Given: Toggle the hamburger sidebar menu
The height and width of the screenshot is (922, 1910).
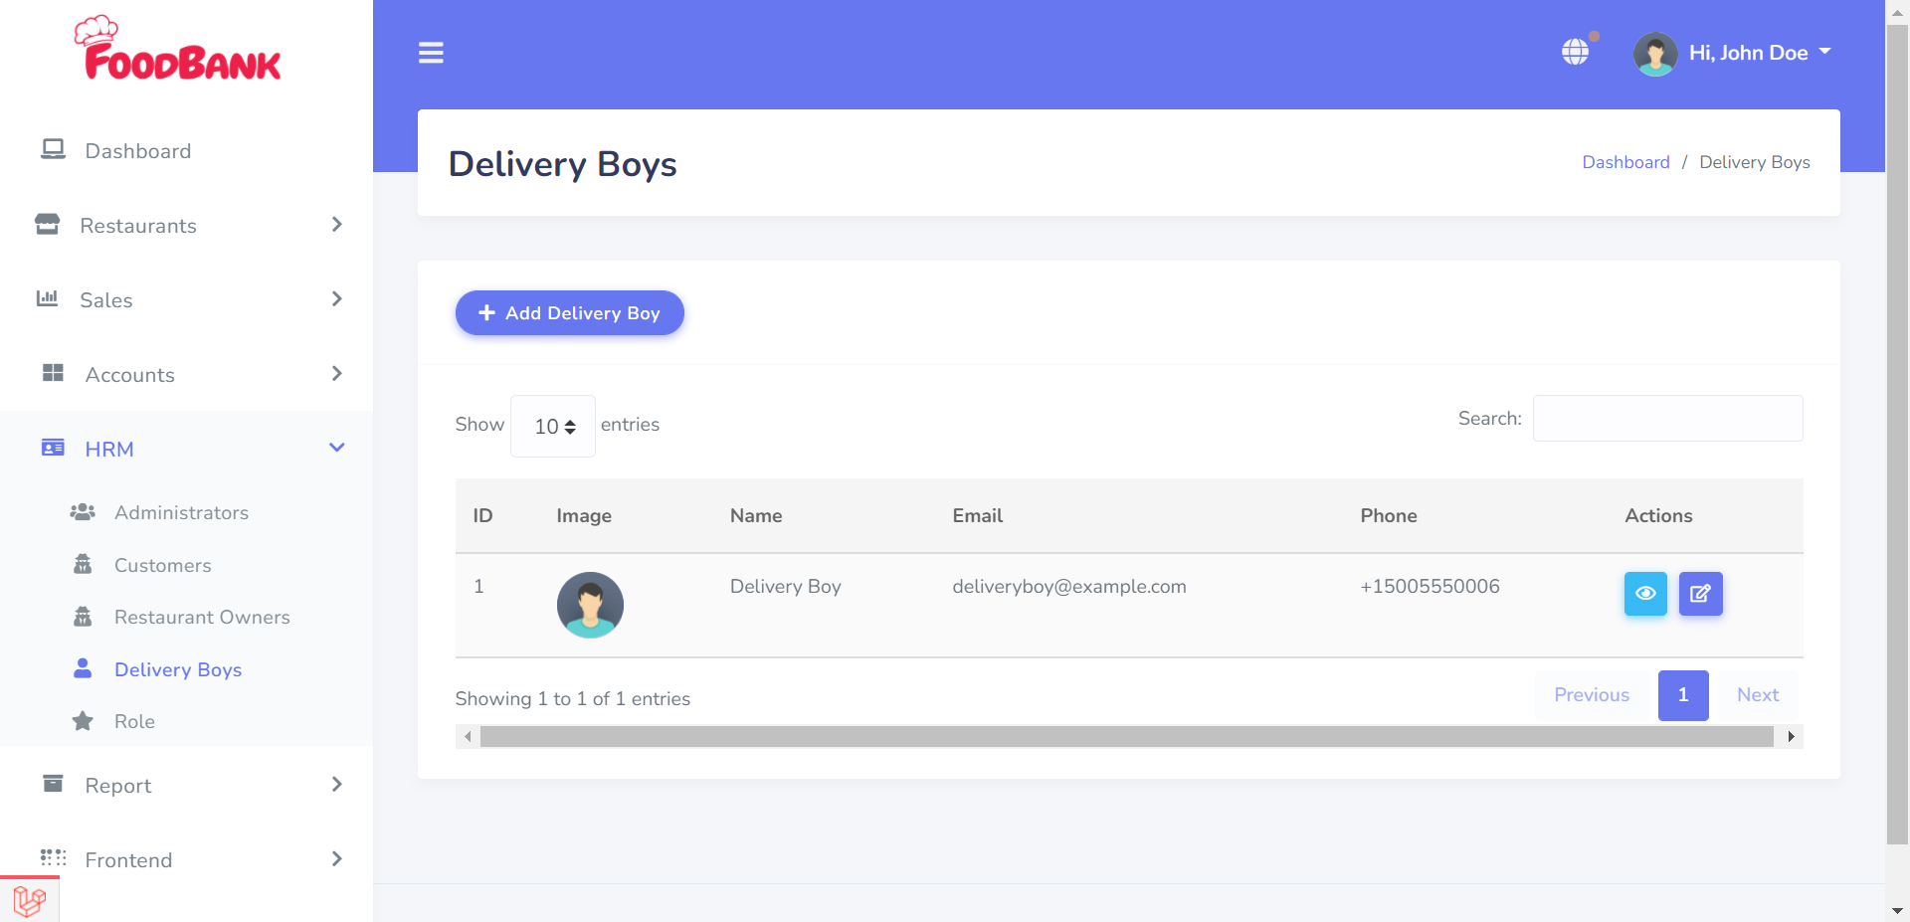Looking at the screenshot, I should (431, 53).
